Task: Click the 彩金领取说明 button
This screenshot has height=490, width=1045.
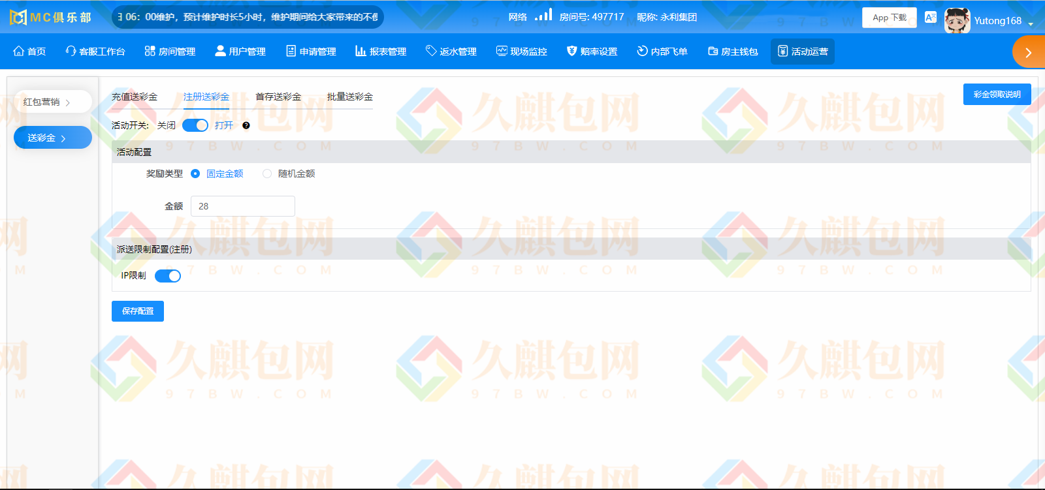Action: 997,94
